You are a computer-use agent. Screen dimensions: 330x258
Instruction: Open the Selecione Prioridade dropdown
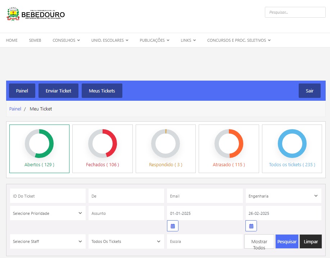tap(48, 213)
